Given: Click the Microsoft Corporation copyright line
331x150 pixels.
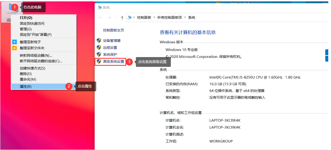Looking at the screenshot, I should [204, 57].
